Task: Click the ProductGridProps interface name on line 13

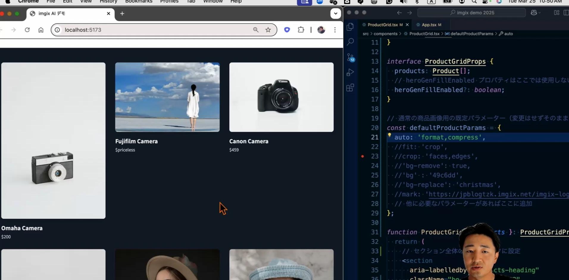Action: coord(455,61)
